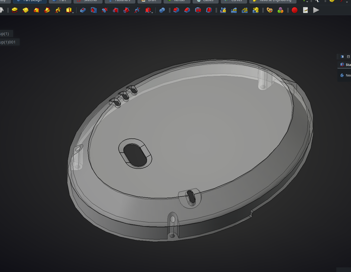Select the Hole tool

(x=94, y=10)
